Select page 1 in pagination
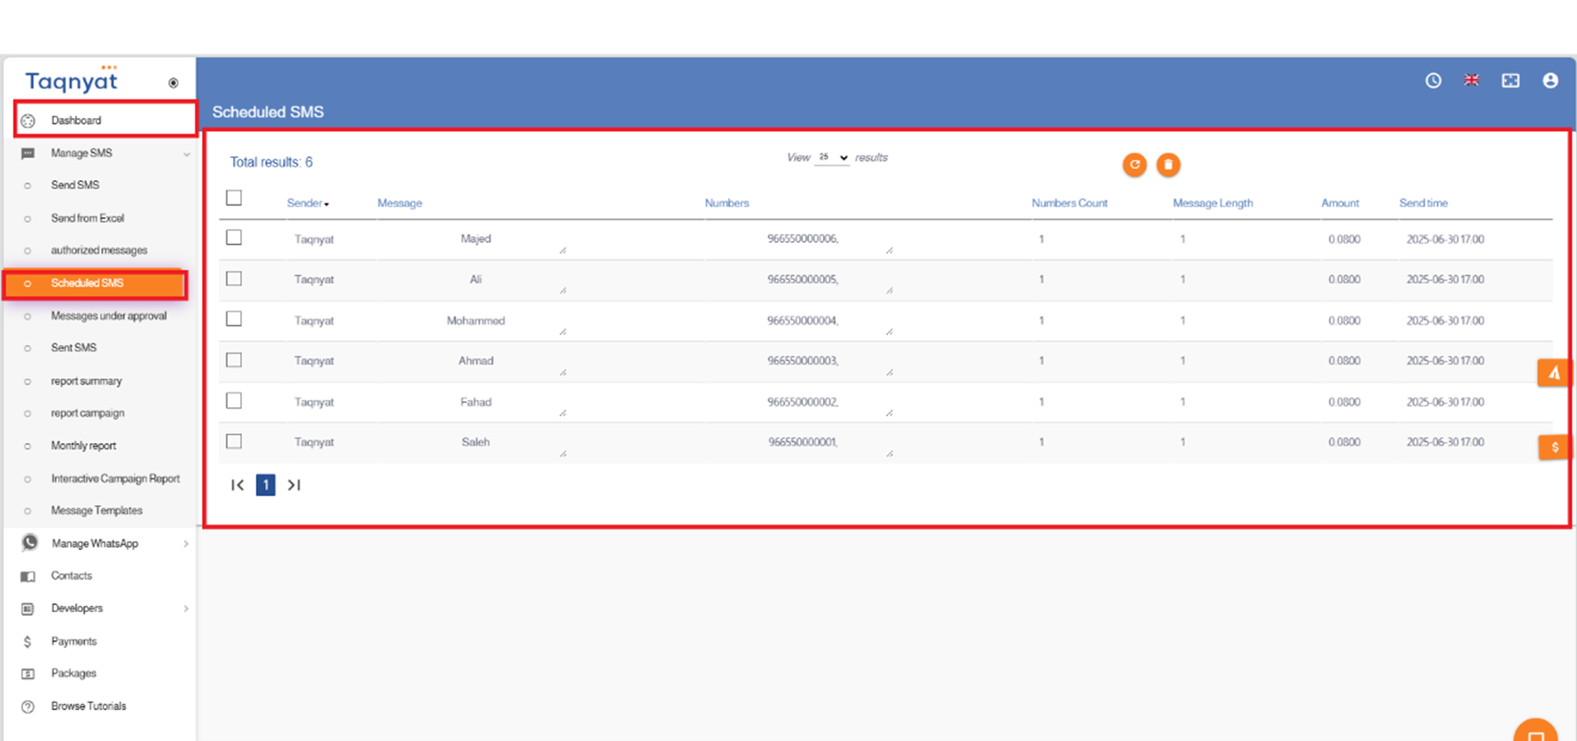The image size is (1577, 741). pyautogui.click(x=266, y=485)
